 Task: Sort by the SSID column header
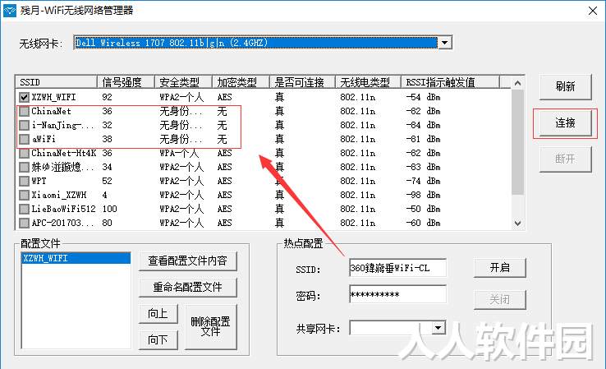57,82
